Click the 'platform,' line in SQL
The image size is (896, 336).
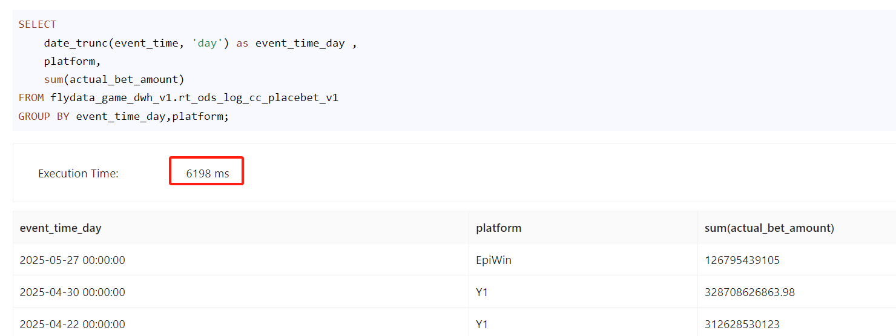(x=72, y=61)
